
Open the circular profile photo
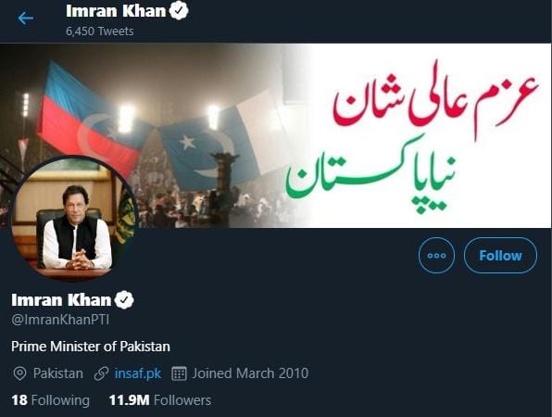click(x=73, y=219)
